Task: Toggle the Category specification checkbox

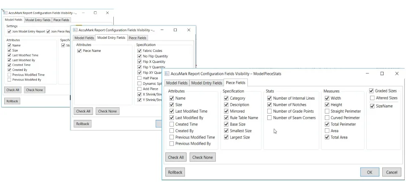Action: tap(226, 98)
